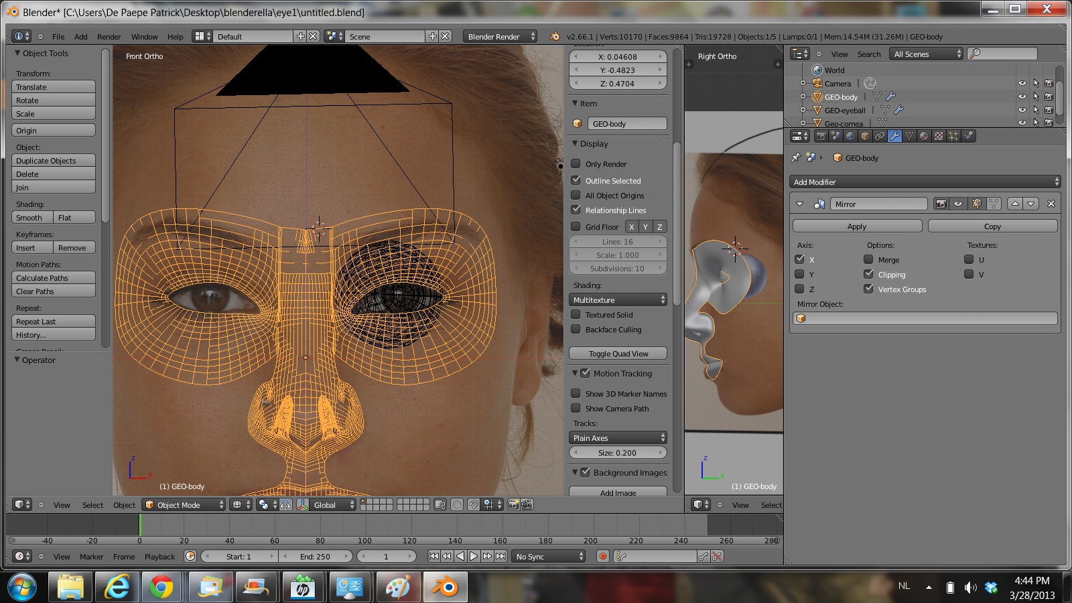Open the Render menu in top bar
Viewport: 1072px width, 603px height.
(x=109, y=36)
